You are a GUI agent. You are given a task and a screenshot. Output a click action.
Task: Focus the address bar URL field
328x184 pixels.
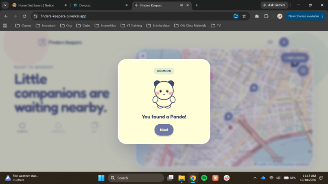pos(134,16)
